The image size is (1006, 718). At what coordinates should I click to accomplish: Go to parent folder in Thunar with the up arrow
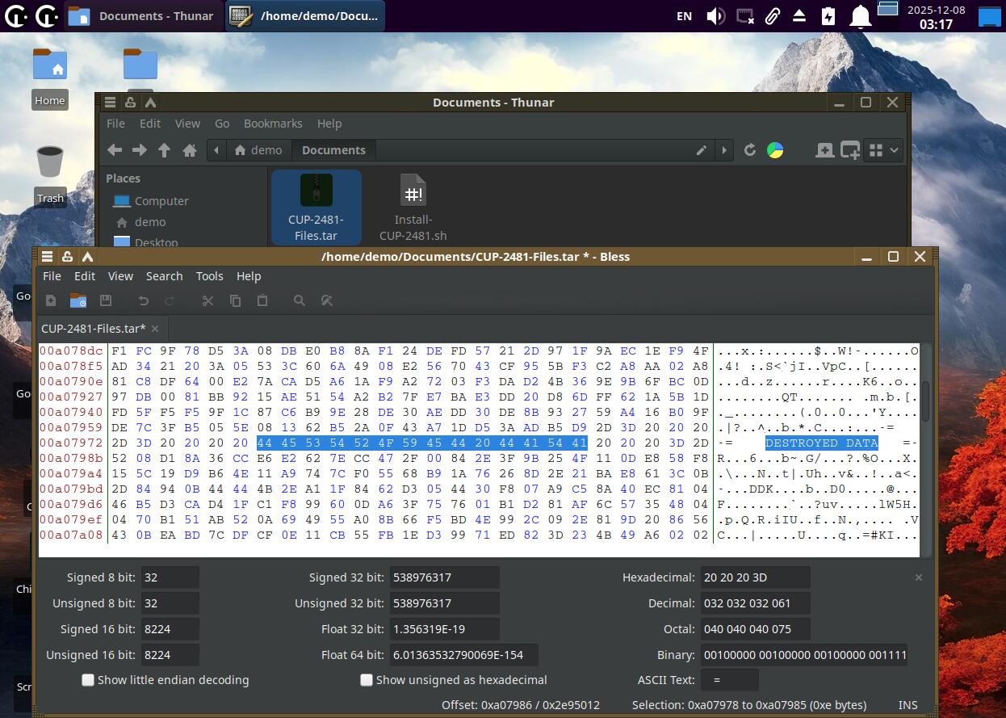[165, 150]
